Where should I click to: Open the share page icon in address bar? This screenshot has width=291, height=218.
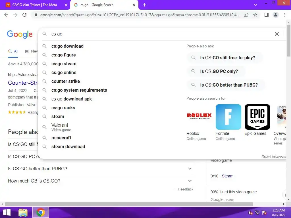(246, 15)
